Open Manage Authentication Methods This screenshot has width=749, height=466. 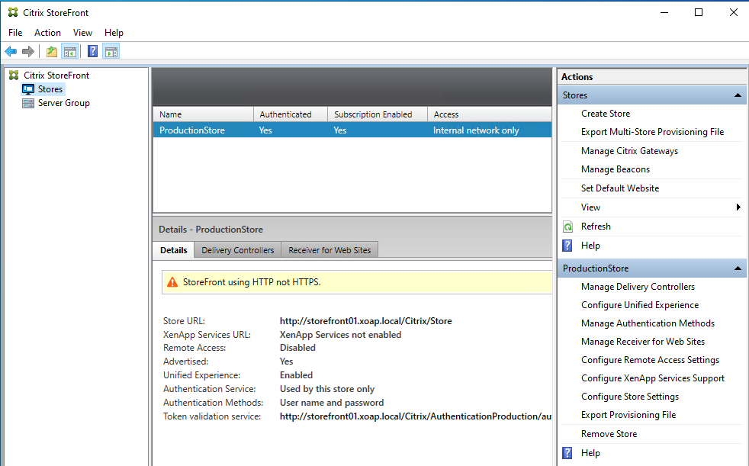(648, 323)
